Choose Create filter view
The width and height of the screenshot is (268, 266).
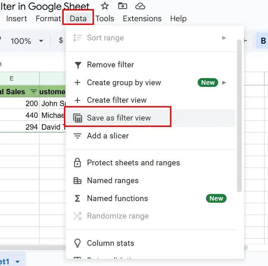(x=116, y=100)
